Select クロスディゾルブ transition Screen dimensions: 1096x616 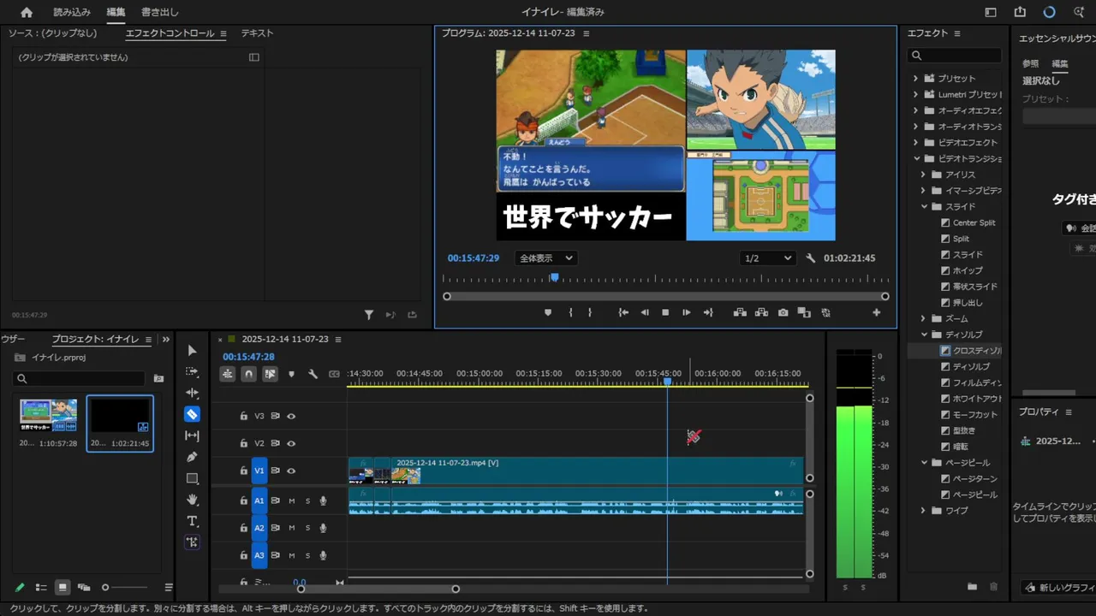tap(972, 351)
